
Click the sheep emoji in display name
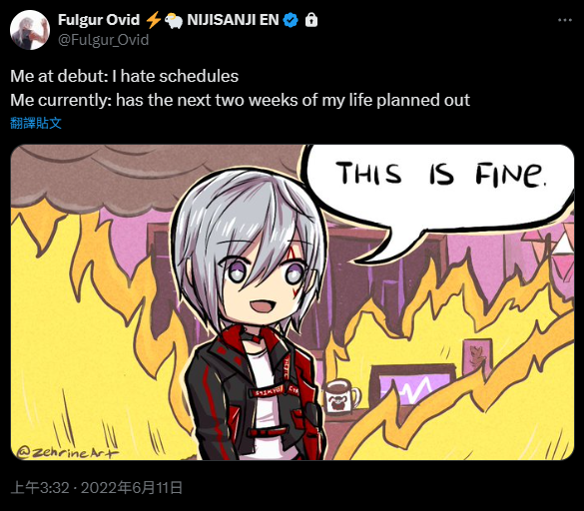[174, 21]
